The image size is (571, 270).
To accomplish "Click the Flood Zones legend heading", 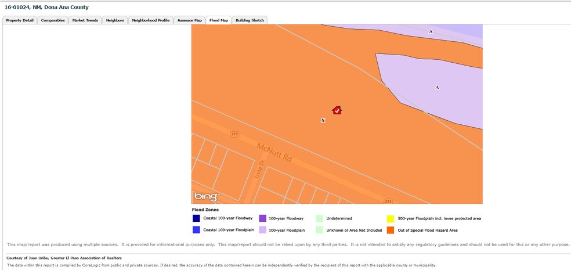I will tap(205, 210).
